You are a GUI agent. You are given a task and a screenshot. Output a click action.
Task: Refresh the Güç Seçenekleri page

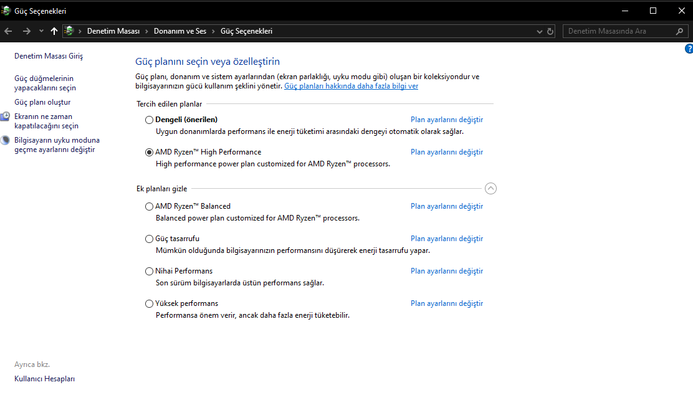click(x=550, y=31)
